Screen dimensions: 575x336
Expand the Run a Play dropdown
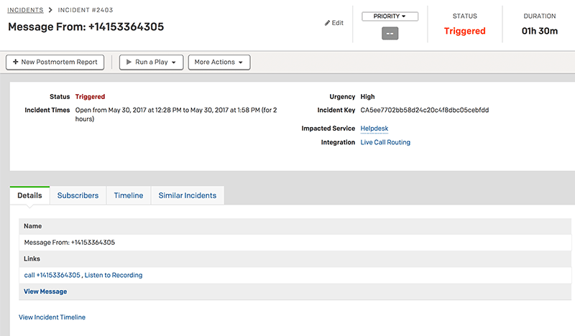click(151, 62)
